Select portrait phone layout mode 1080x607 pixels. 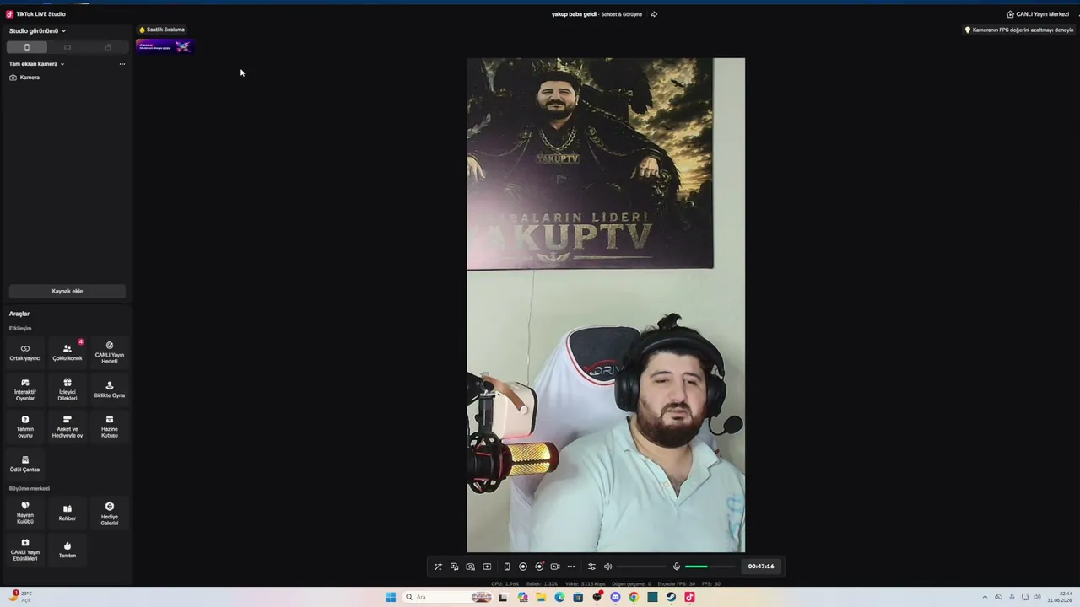click(x=26, y=47)
